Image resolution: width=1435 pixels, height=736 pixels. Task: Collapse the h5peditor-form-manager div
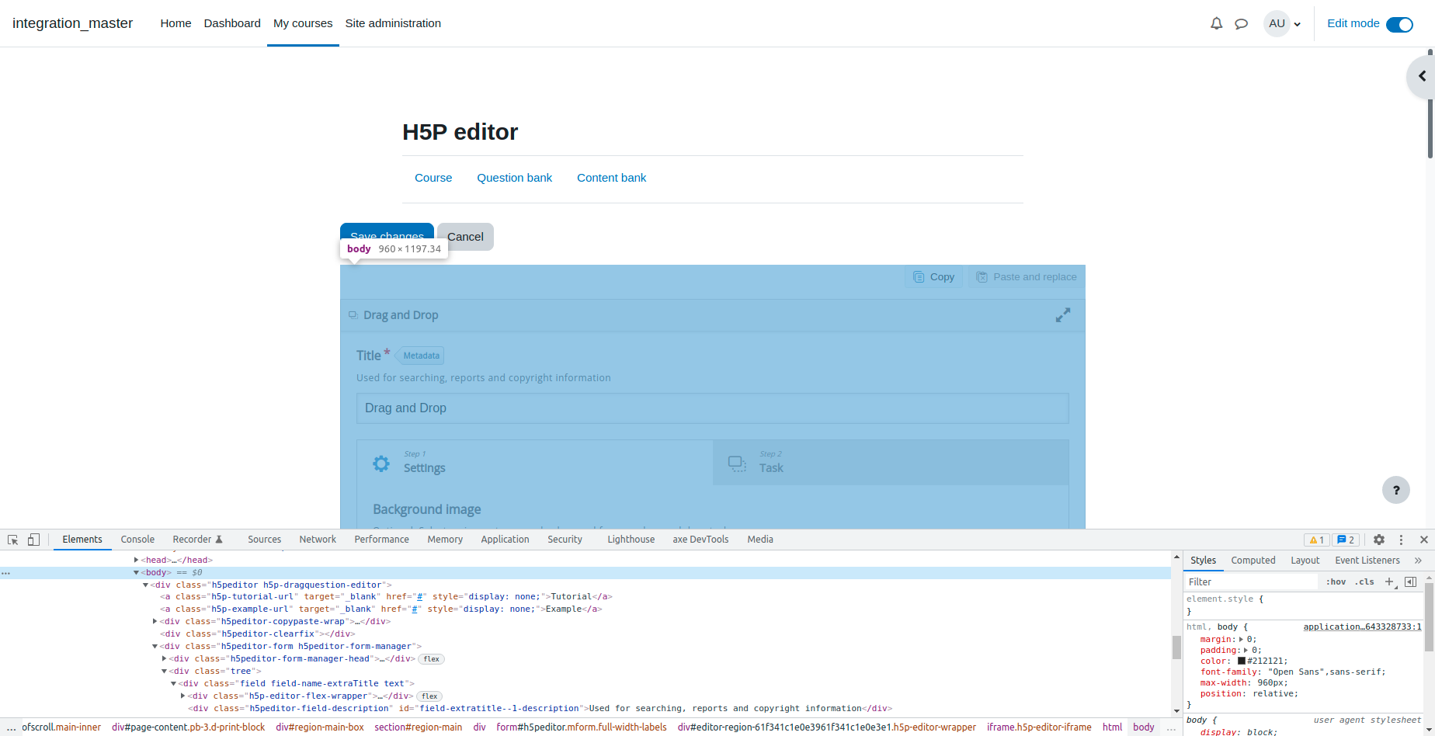tap(155, 646)
